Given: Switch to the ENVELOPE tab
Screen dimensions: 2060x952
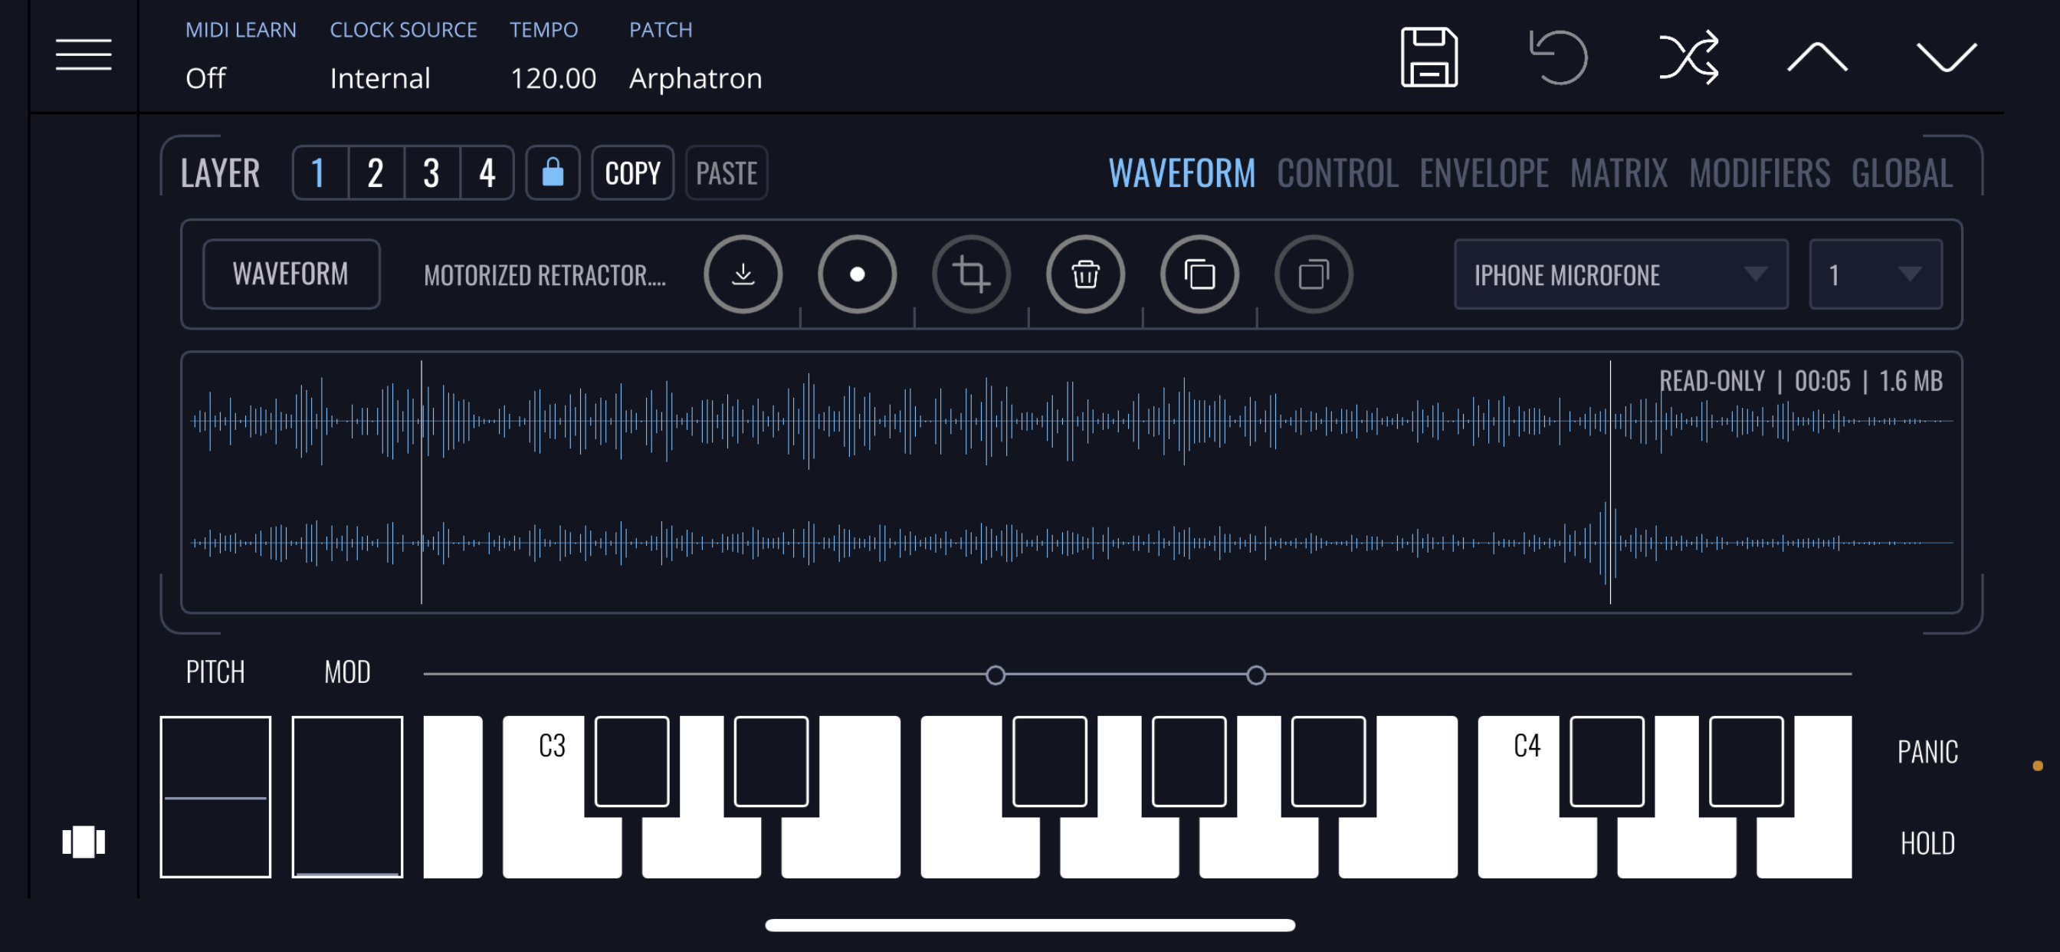Looking at the screenshot, I should (1484, 172).
